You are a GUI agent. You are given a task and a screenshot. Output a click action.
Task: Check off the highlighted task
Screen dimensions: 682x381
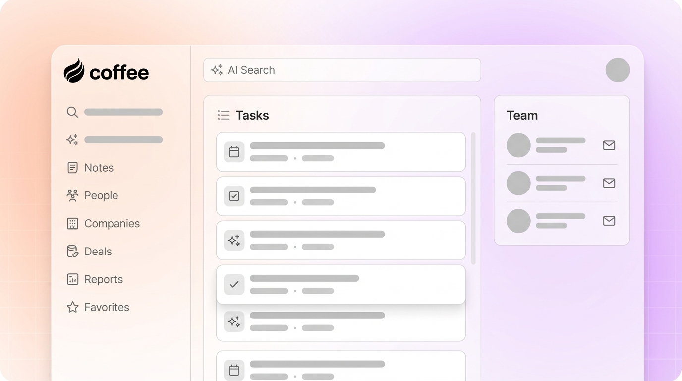[234, 284]
